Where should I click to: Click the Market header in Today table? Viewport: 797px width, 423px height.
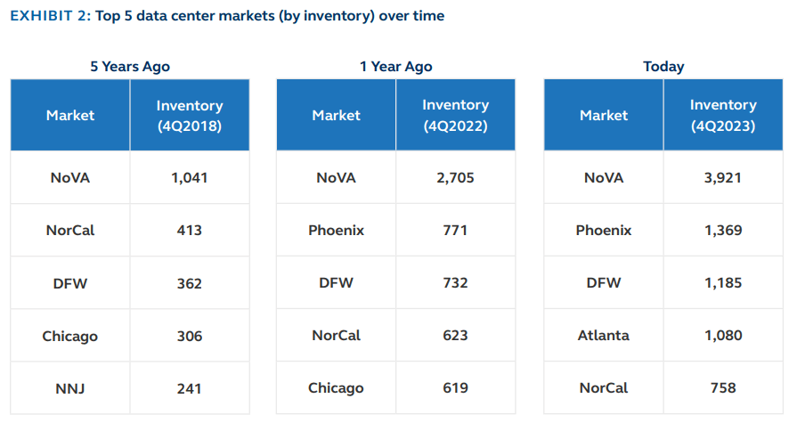[604, 115]
